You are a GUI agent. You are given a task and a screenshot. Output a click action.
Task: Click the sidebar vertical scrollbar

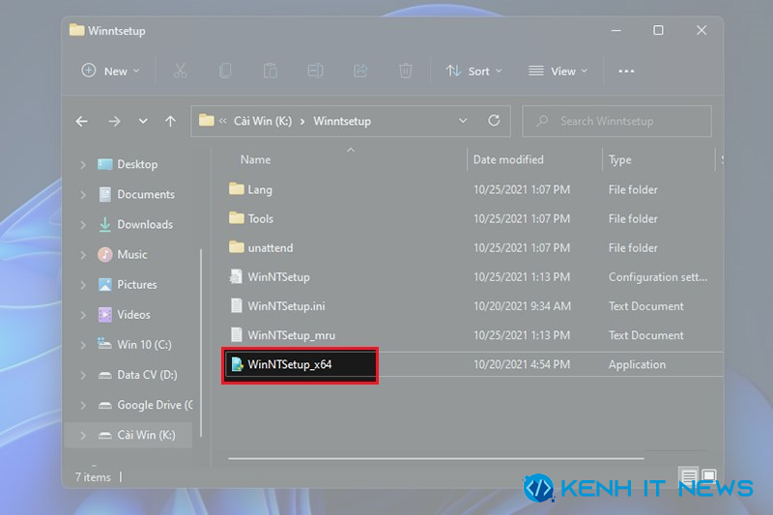(x=201, y=343)
